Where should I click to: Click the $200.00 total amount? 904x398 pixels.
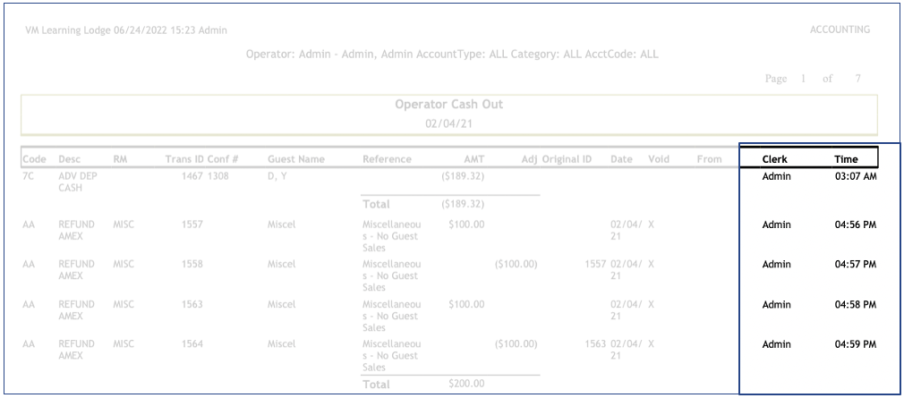(x=466, y=384)
